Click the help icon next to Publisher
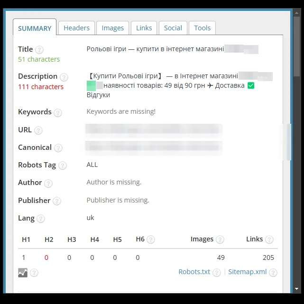The image size is (304, 304). point(57,201)
